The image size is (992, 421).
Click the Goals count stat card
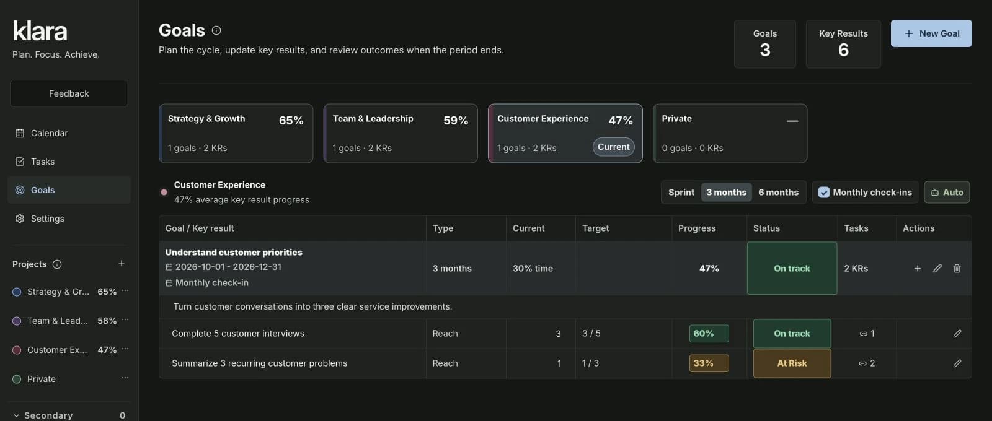click(765, 44)
